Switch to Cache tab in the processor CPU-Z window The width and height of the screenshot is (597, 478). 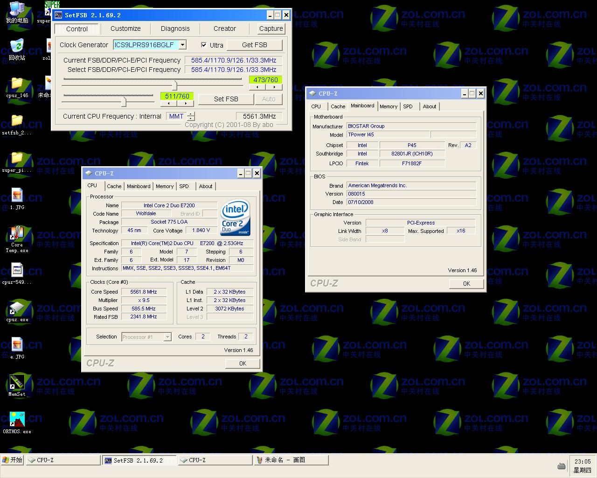pos(114,186)
